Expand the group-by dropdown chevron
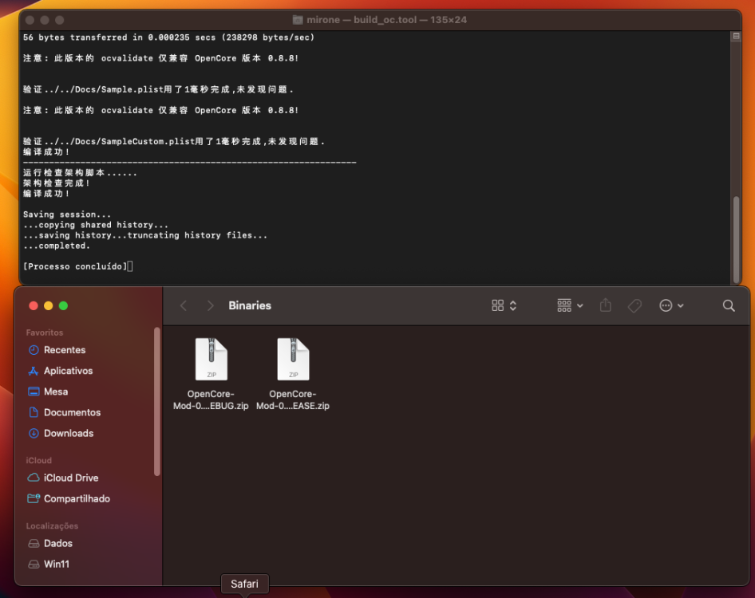This screenshot has height=598, width=755. pyautogui.click(x=579, y=305)
